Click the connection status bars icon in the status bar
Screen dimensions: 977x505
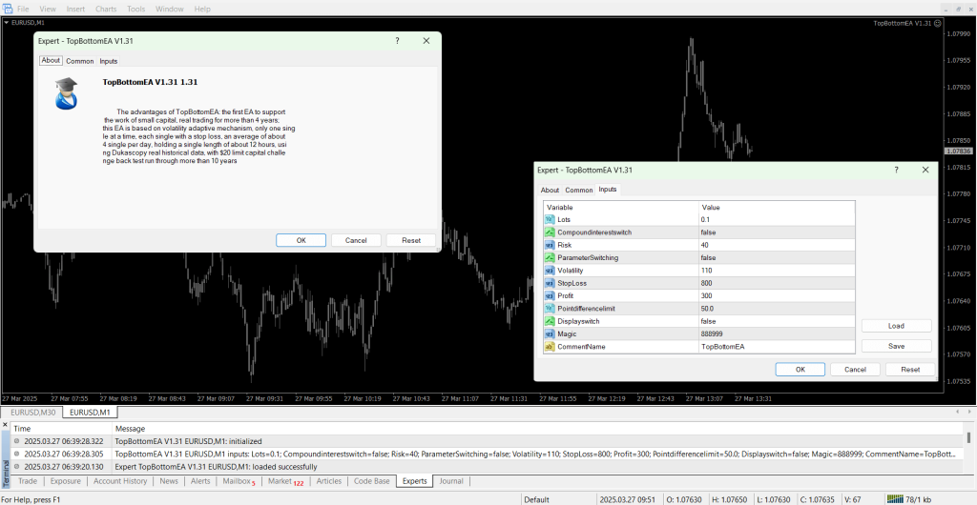click(895, 499)
